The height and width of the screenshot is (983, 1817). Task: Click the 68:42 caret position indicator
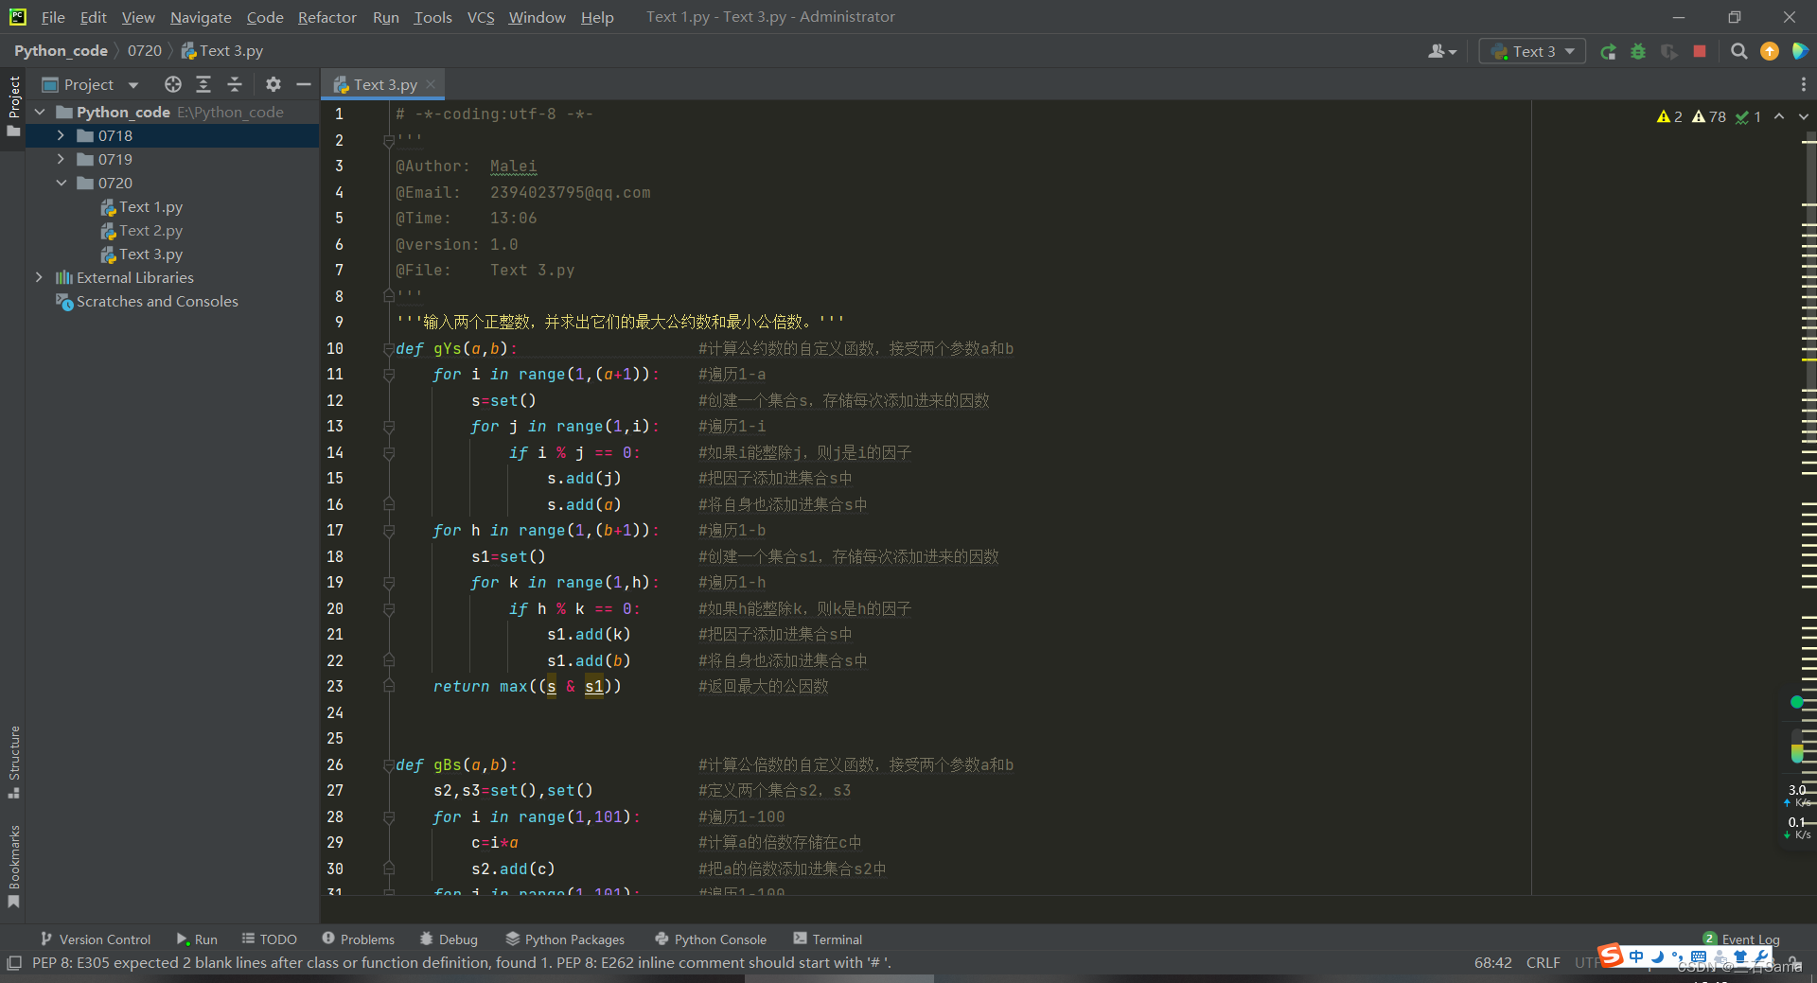pyautogui.click(x=1492, y=962)
